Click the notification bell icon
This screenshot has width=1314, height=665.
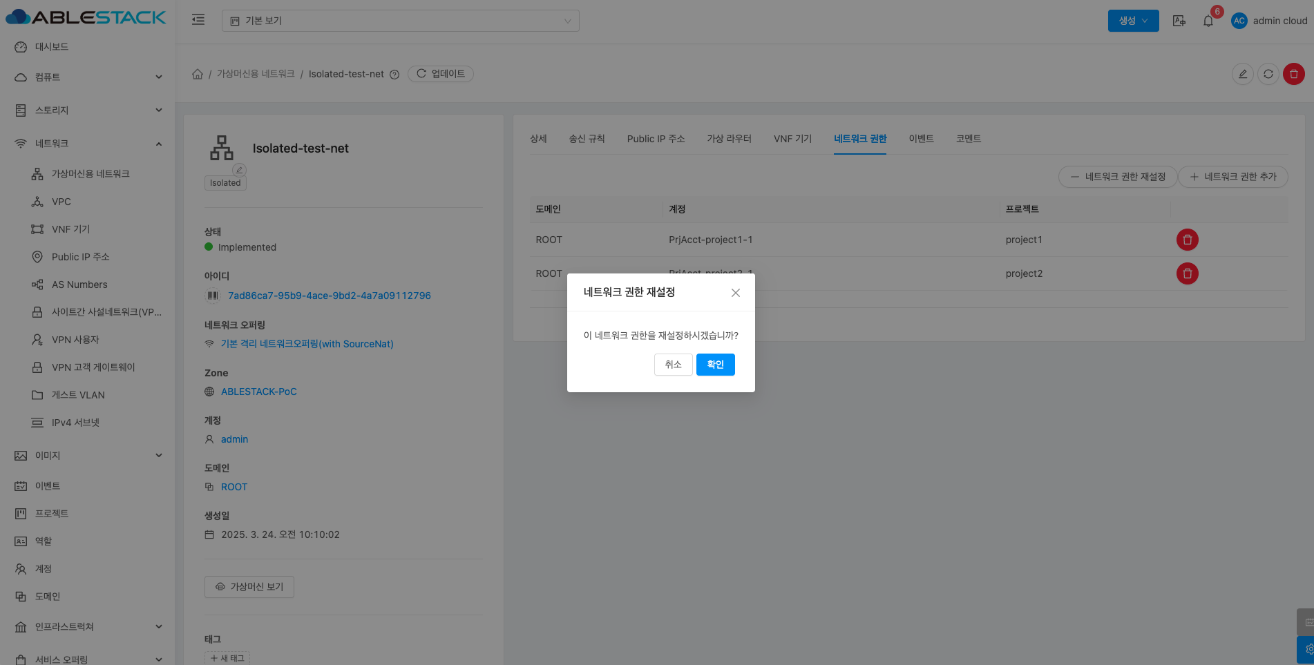1208,21
